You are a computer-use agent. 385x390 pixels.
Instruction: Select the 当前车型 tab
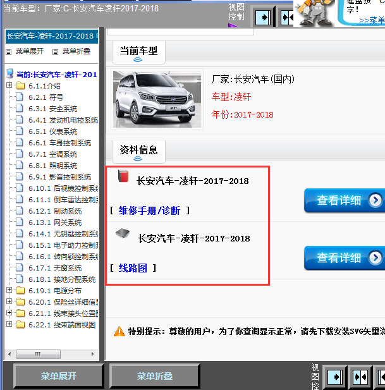[x=138, y=52]
